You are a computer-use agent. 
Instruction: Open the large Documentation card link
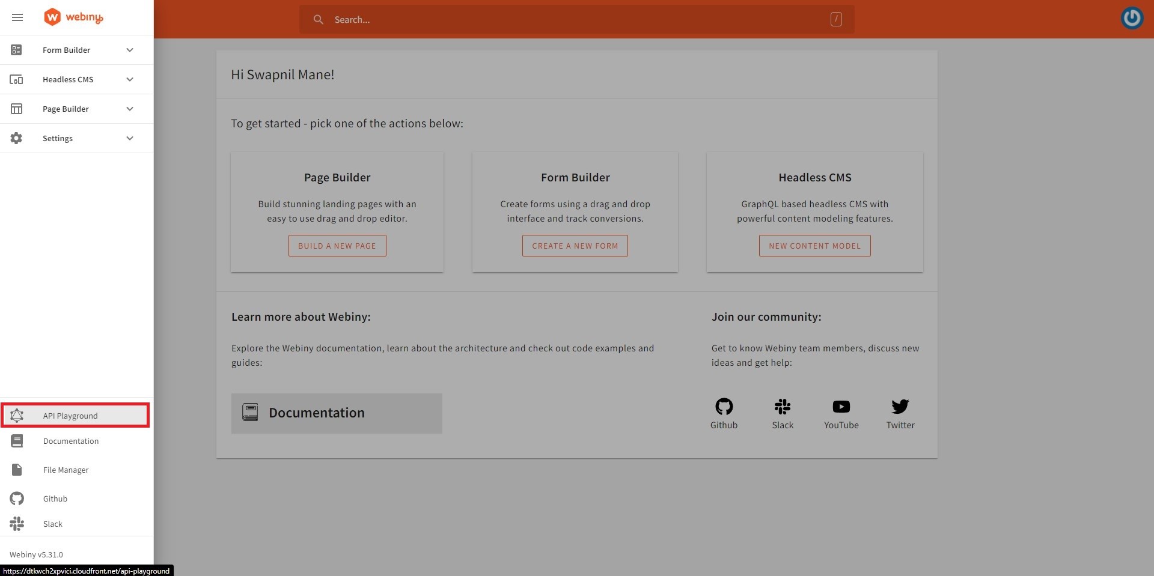(x=337, y=413)
